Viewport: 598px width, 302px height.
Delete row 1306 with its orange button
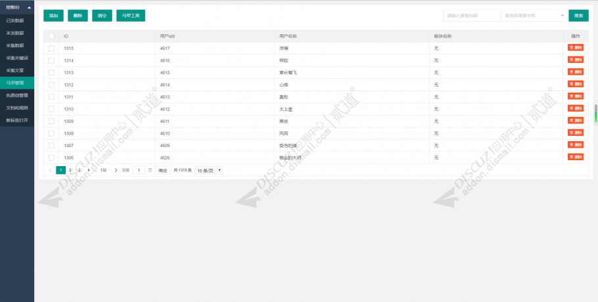point(576,157)
